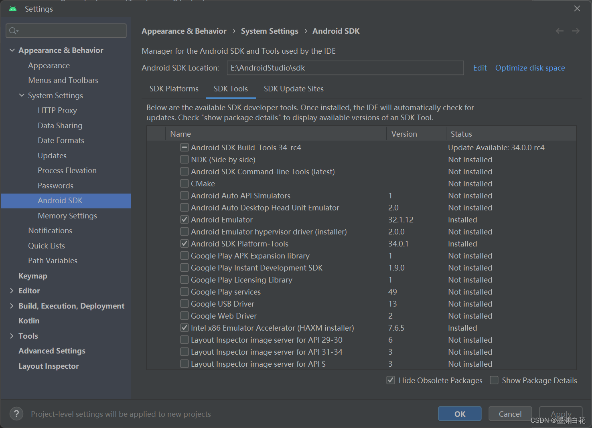Click the back navigation arrow
This screenshot has height=428, width=592.
pos(560,30)
